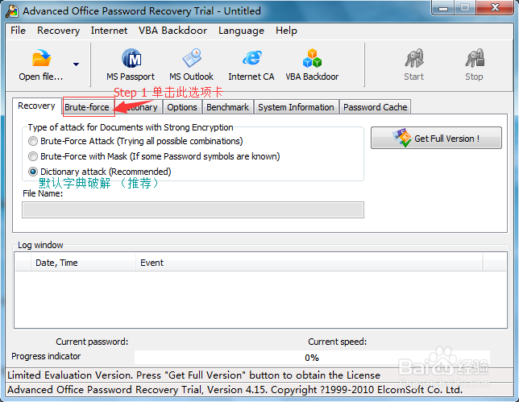This screenshot has height=402, width=519.
Task: Click the 'Version 4.15' copyright status line
Action: [x=235, y=390]
